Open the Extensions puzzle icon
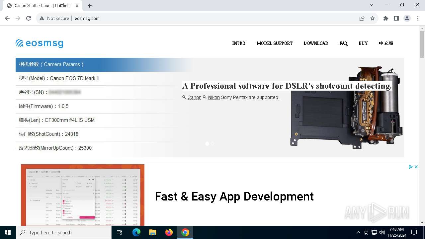The width and height of the screenshot is (425, 239). (x=386, y=18)
